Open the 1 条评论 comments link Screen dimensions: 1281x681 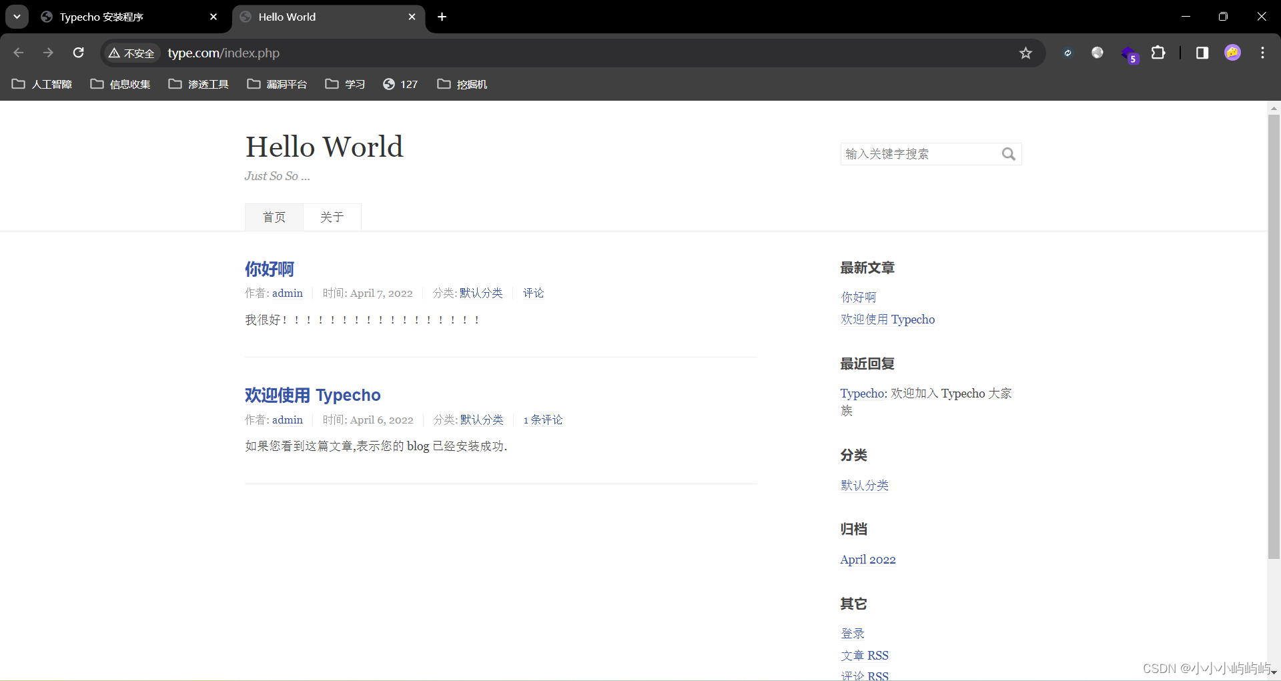543,420
